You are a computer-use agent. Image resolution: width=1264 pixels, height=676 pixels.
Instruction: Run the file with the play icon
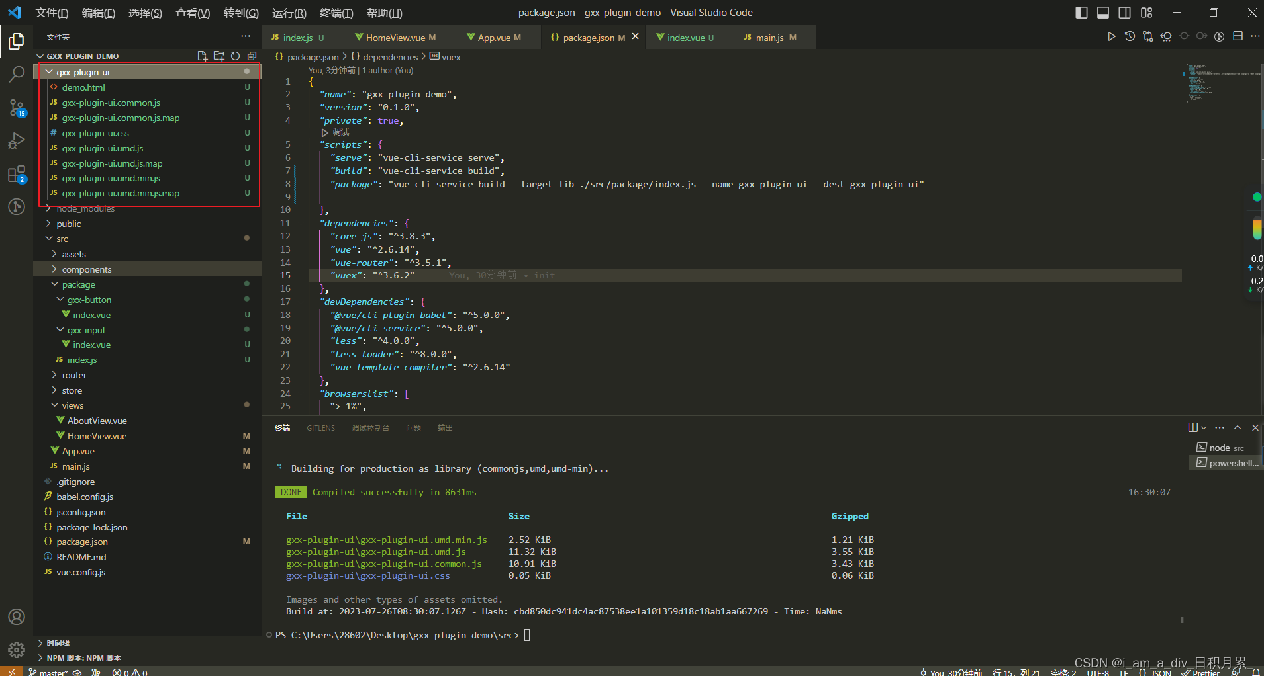coord(1112,36)
